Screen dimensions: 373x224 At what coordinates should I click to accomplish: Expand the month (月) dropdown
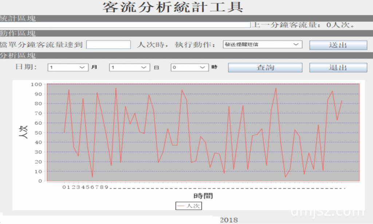click(68, 67)
